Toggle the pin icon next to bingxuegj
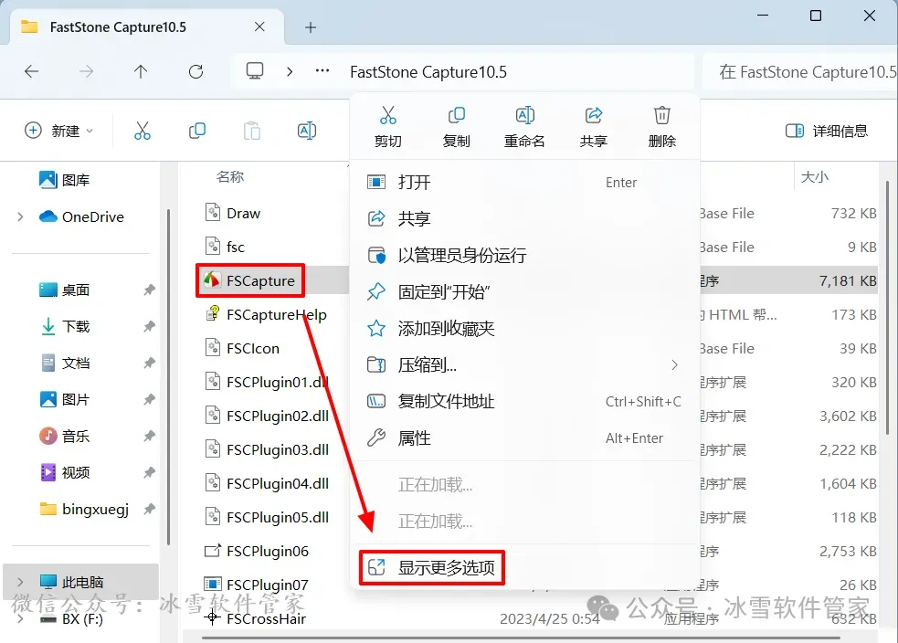Screen dimensions: 898x643 coord(149,509)
